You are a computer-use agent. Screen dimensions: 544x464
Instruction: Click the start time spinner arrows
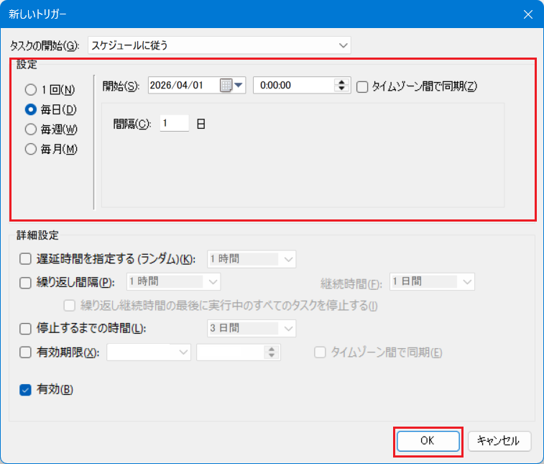(341, 86)
